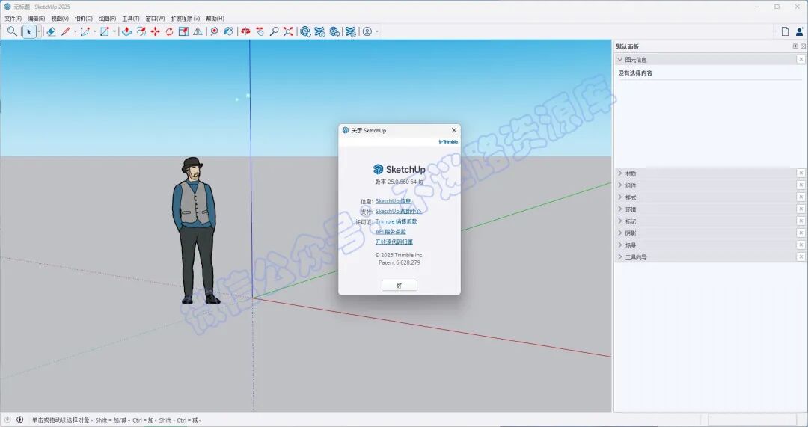Viewport: 808px width, 427px height.
Task: Open the Arc tool dropdown arrow
Action: (x=94, y=31)
